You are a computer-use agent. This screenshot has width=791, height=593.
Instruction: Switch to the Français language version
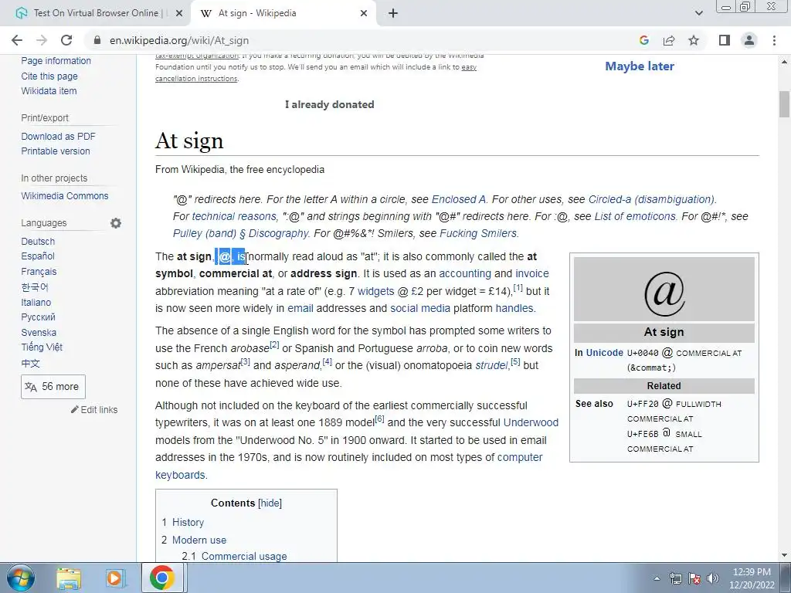[x=39, y=271]
